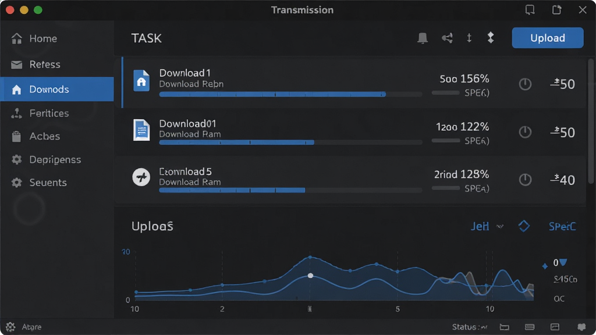Click the Atare label in status bar
This screenshot has height=335, width=596.
point(31,327)
